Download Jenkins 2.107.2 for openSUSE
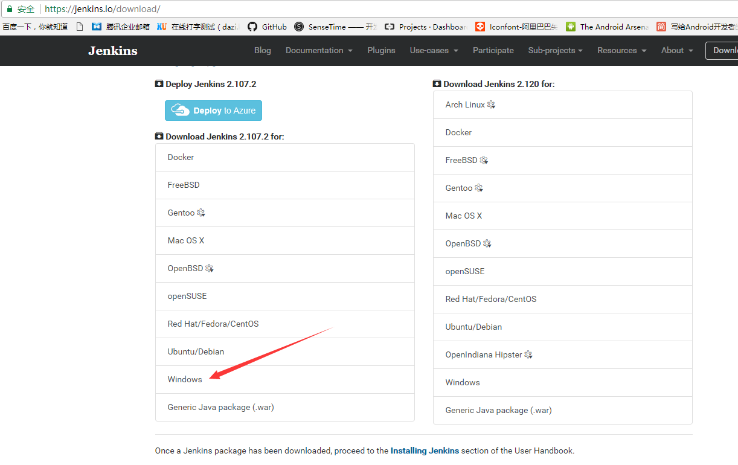 point(285,296)
